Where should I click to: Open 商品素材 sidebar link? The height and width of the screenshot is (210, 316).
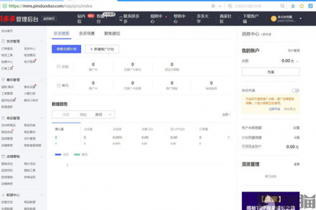point(30,132)
